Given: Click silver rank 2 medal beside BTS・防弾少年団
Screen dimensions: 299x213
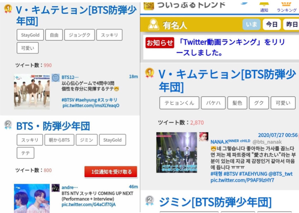Looking at the screenshot, I should [8, 125].
